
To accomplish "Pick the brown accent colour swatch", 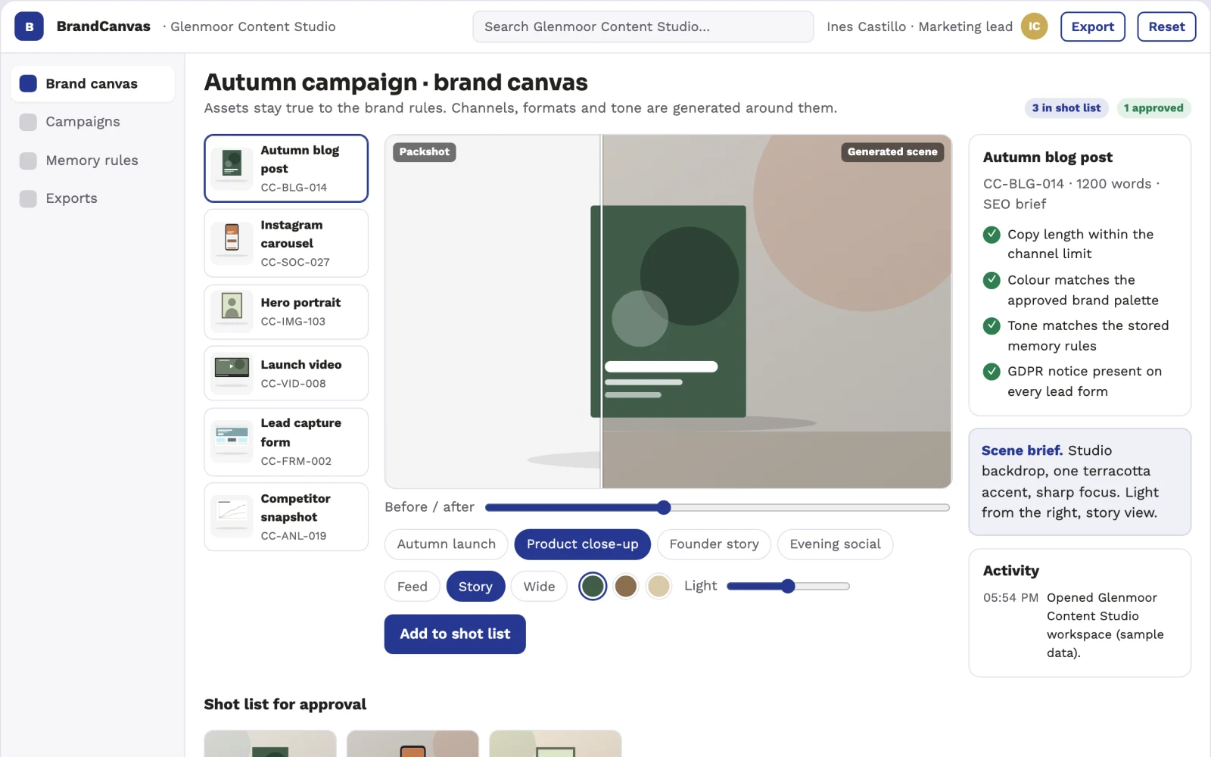I will 625,586.
